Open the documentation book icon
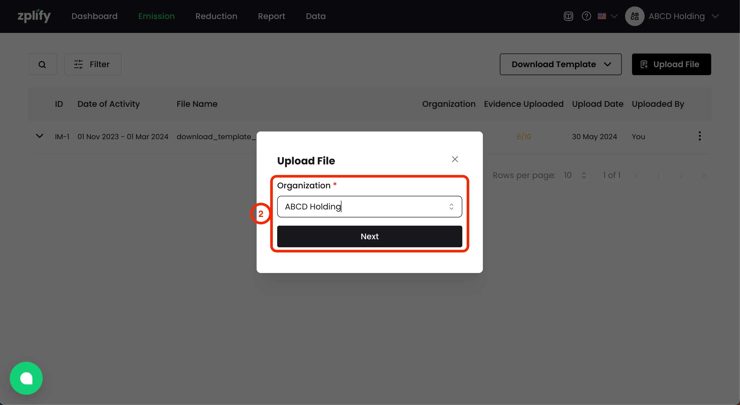Screen dimensions: 740x405 (x=568, y=16)
